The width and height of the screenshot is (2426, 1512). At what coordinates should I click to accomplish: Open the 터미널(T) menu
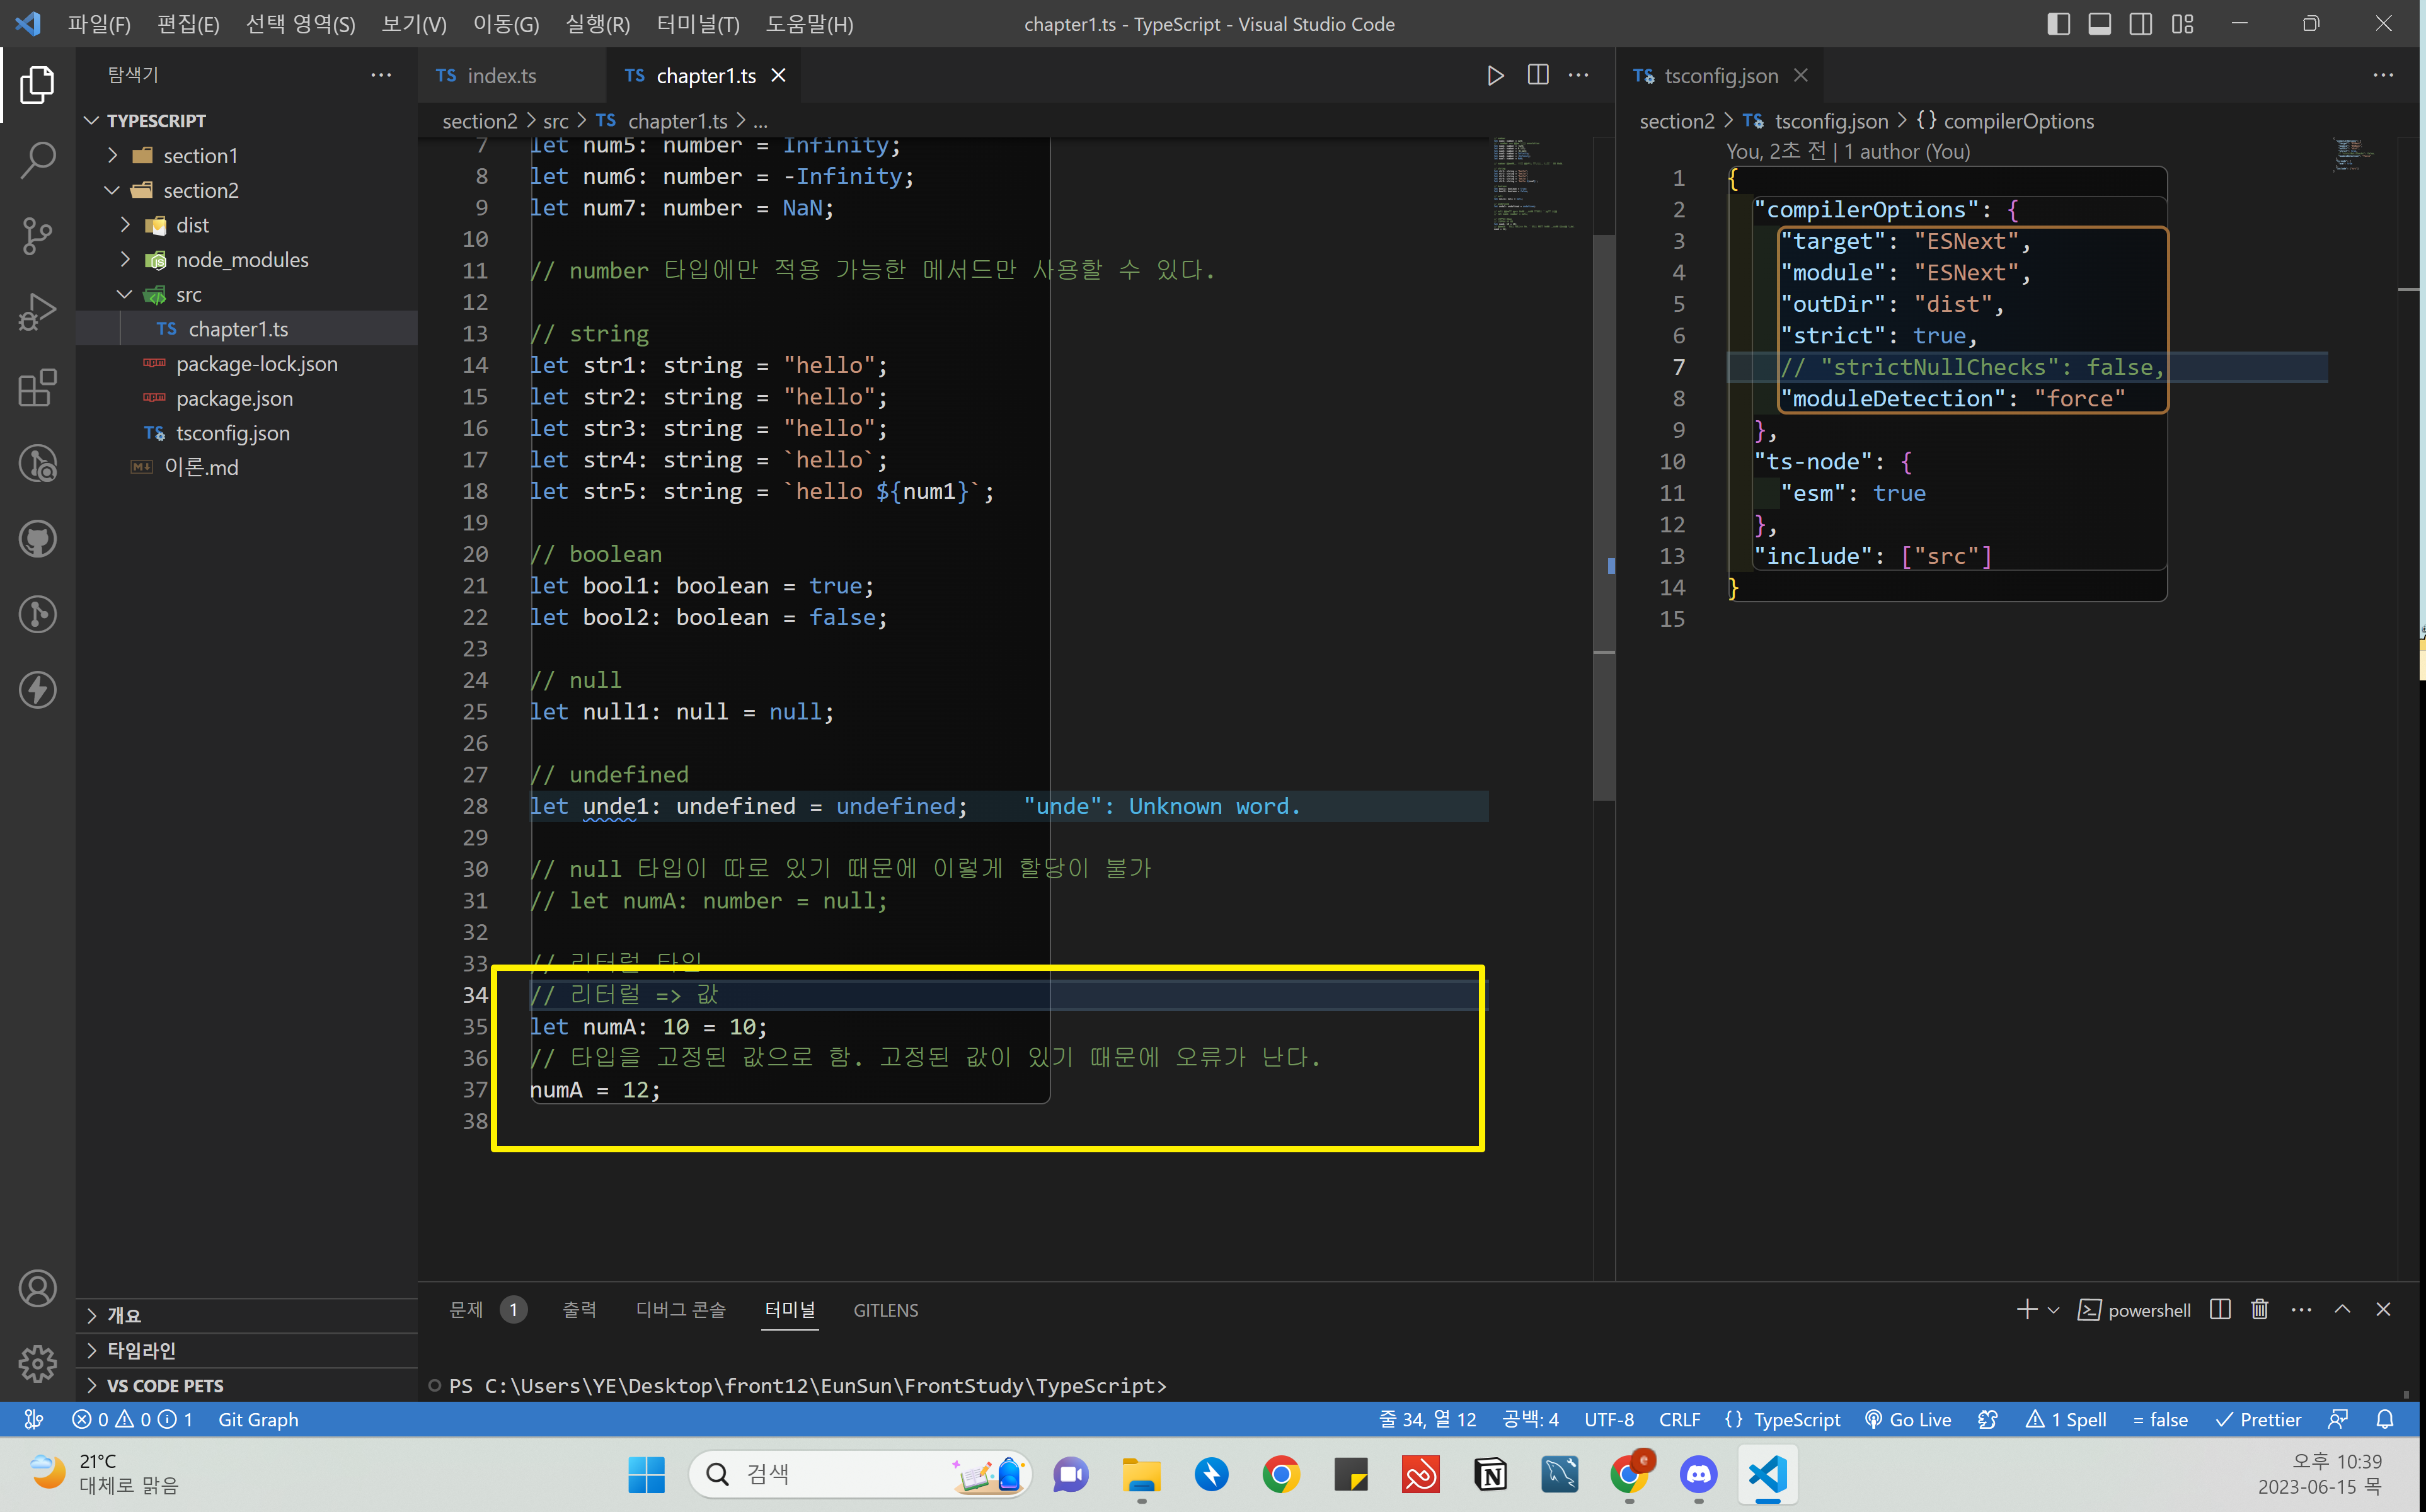tap(698, 24)
